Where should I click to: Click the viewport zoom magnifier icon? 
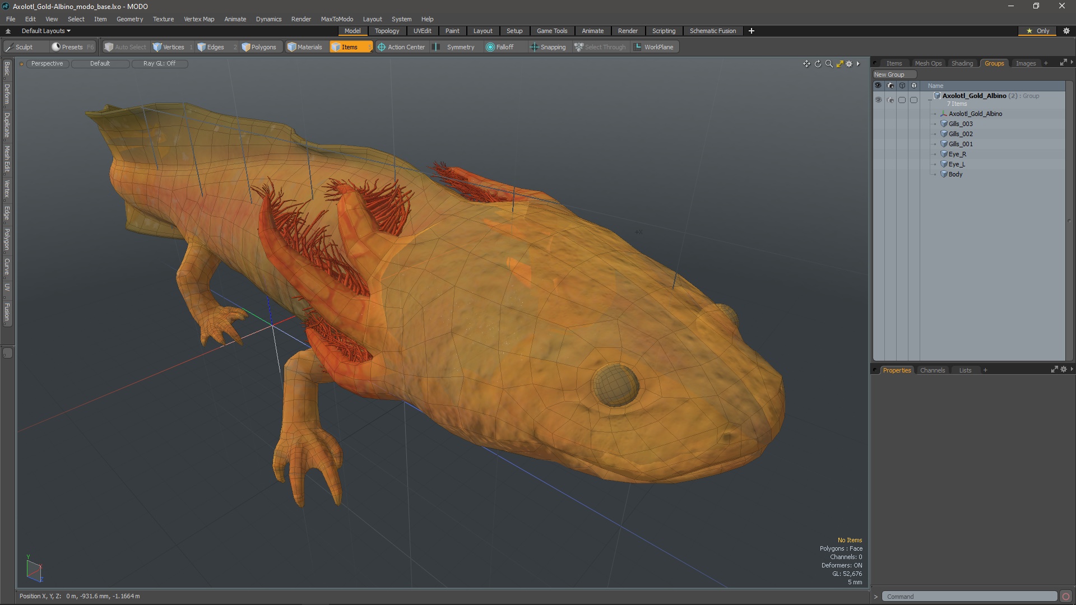point(829,64)
